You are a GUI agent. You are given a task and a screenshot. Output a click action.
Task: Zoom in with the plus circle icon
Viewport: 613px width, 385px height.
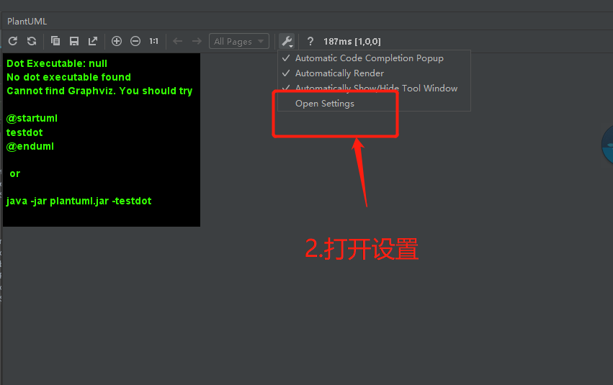117,41
